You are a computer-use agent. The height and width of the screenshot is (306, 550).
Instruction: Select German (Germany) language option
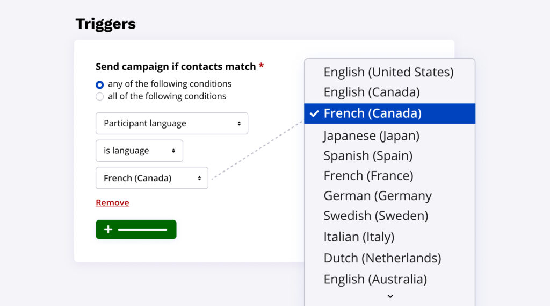(x=377, y=196)
